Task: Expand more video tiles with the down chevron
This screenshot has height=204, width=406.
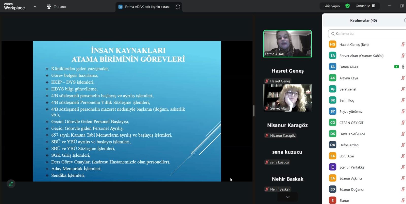Action: pos(287,197)
